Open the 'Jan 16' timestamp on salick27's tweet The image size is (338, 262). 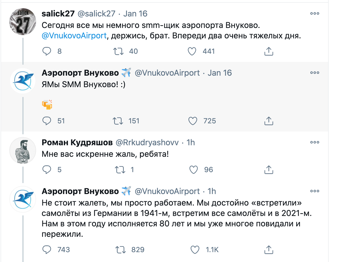tap(135, 14)
